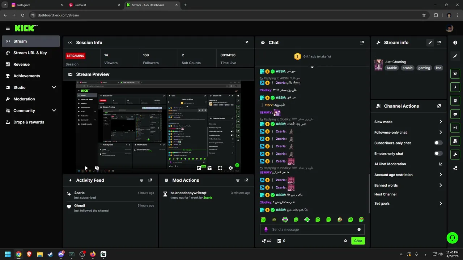Click the gaming tag chip

click(424, 68)
